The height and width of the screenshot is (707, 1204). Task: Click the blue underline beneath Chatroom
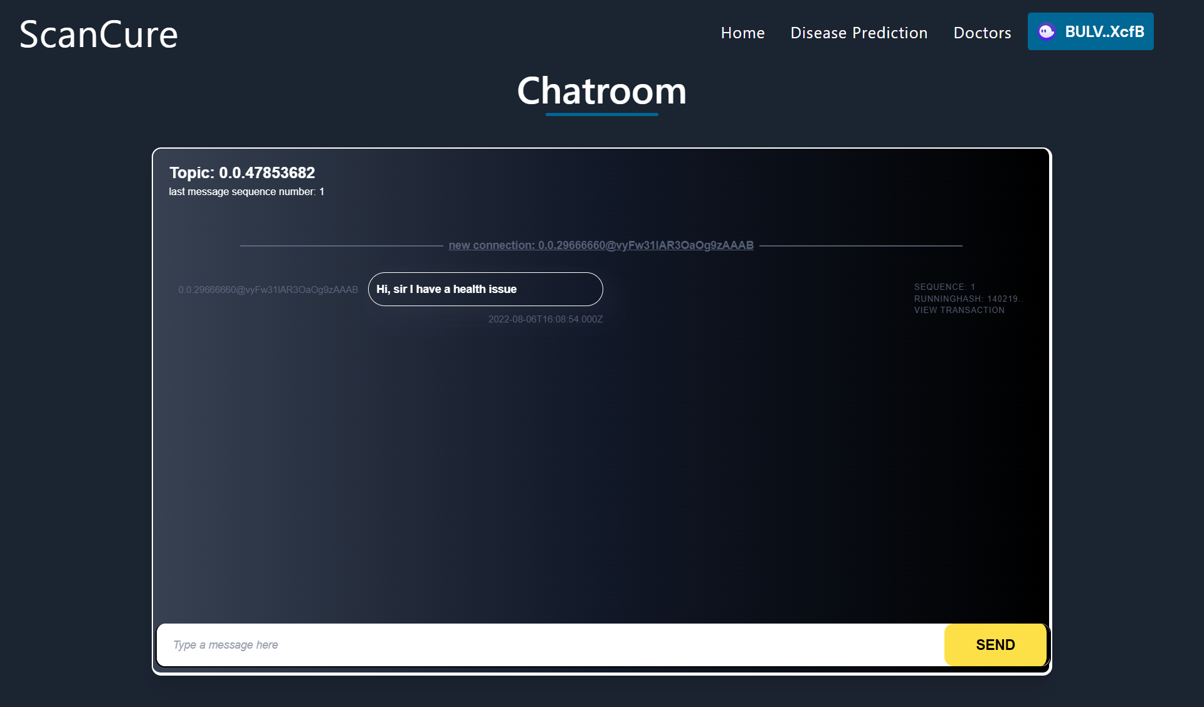coord(601,114)
